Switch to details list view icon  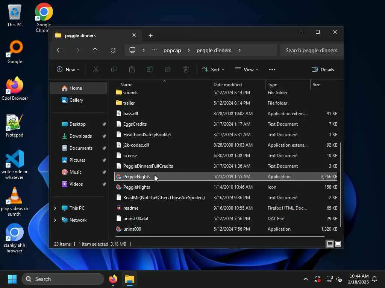[330, 244]
